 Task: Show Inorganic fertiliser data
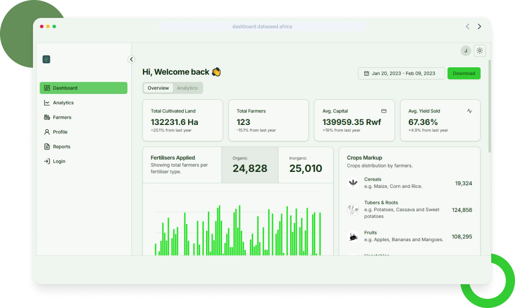pyautogui.click(x=306, y=165)
